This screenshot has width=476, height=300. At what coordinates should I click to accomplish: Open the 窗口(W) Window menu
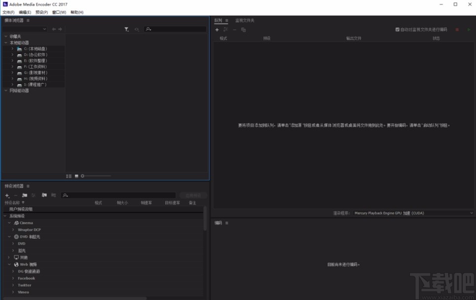59,12
